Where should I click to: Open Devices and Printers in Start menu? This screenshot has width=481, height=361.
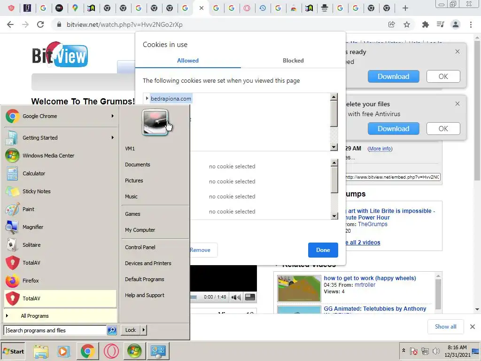tap(148, 263)
